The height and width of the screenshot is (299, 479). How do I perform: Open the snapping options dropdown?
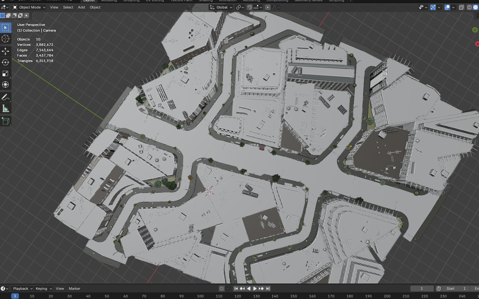click(258, 7)
